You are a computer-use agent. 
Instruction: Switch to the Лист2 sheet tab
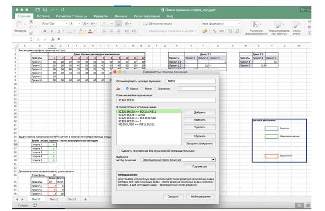click(54, 199)
